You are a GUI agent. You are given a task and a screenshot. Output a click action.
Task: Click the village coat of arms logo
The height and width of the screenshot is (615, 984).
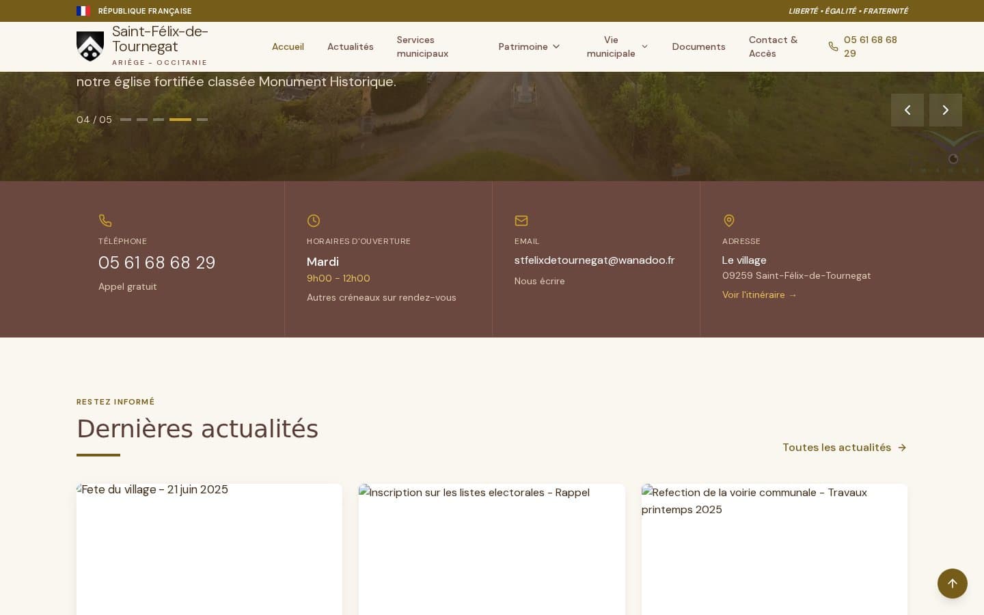(90, 46)
